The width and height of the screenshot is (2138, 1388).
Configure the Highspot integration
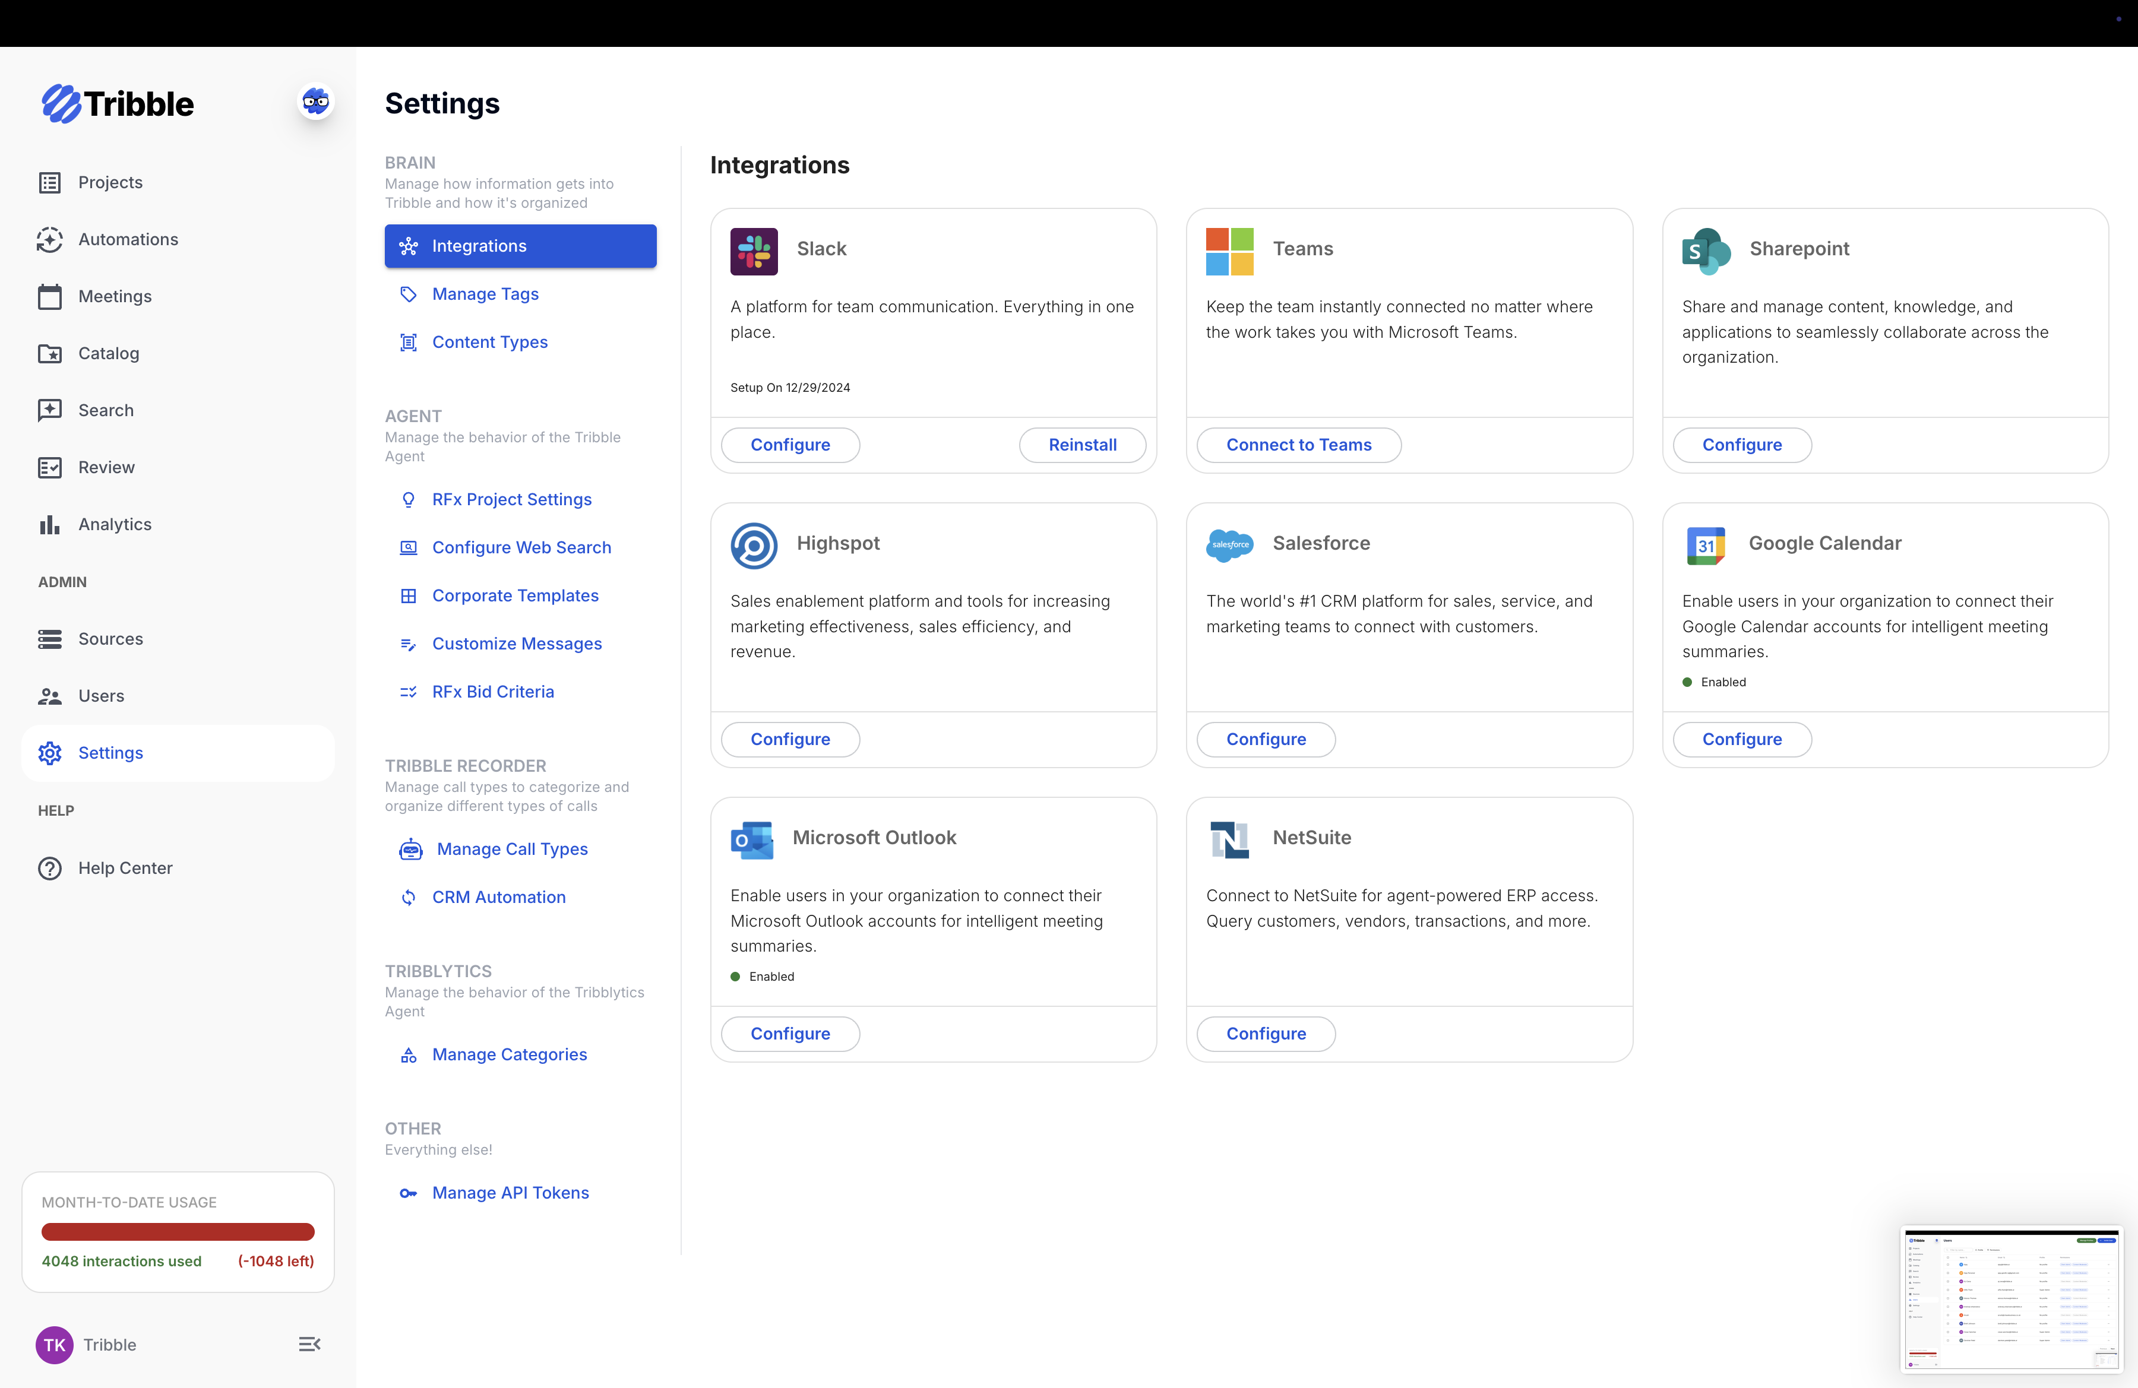(x=790, y=740)
